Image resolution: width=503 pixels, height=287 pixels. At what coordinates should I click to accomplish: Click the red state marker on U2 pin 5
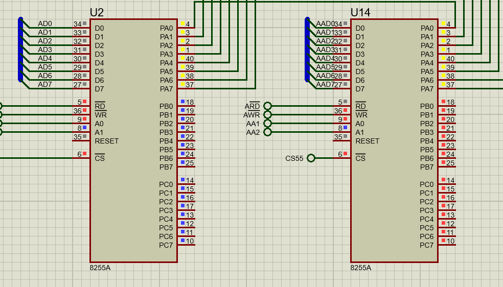[x=85, y=102]
